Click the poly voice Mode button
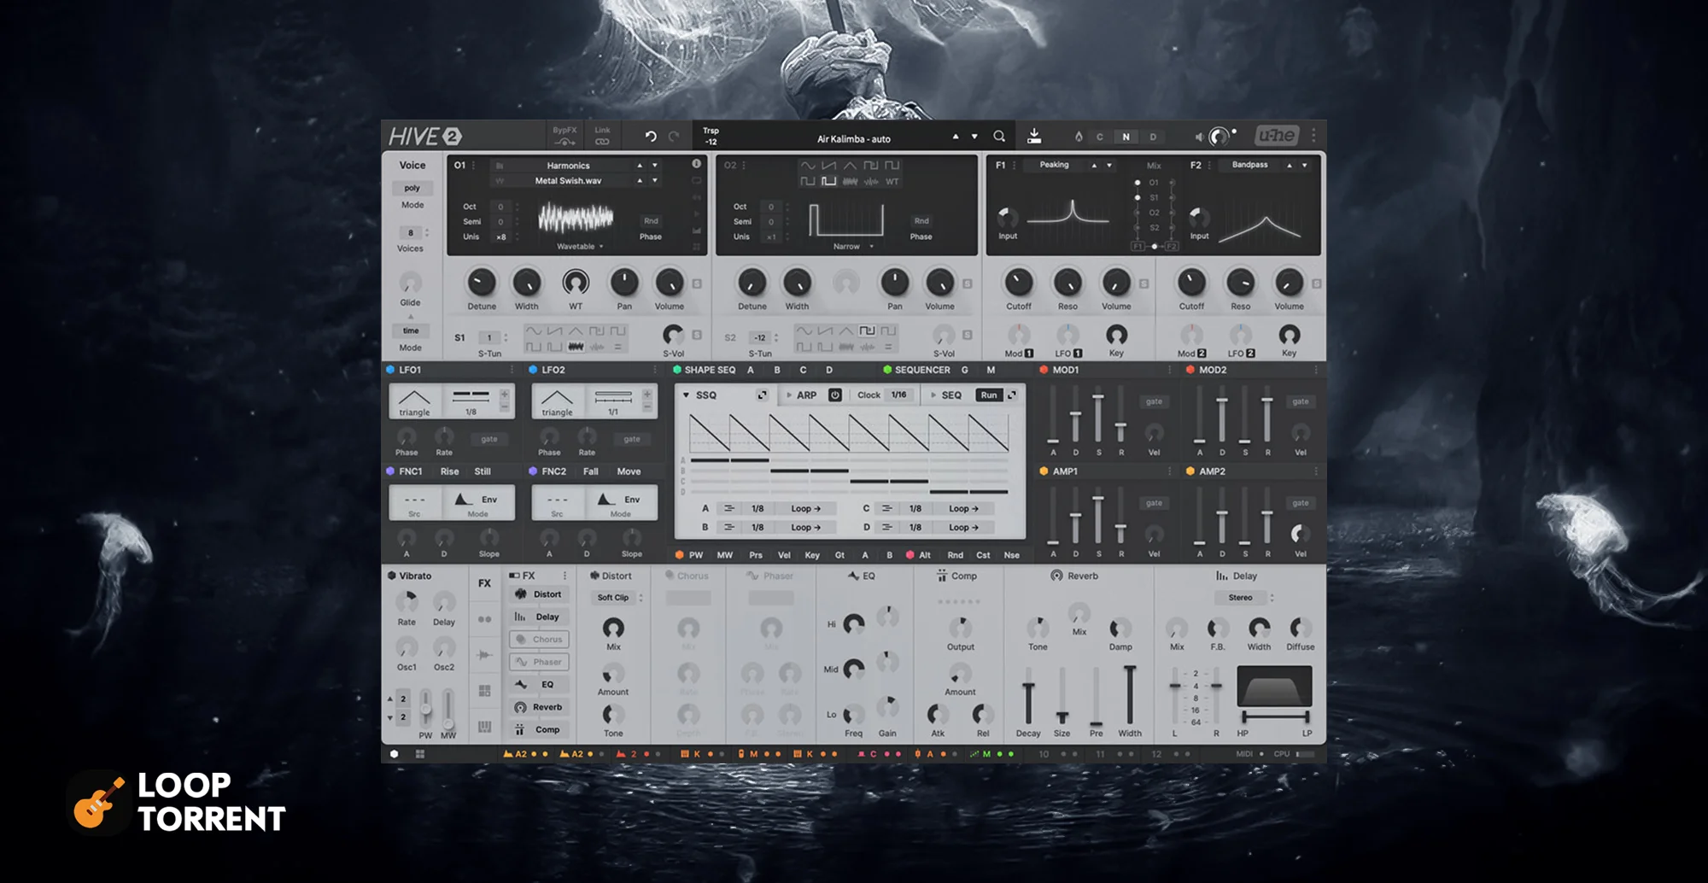 412,188
